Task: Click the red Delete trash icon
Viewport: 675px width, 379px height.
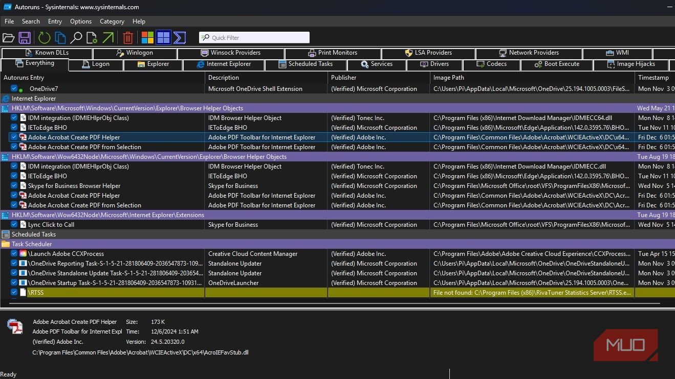Action: click(x=128, y=38)
